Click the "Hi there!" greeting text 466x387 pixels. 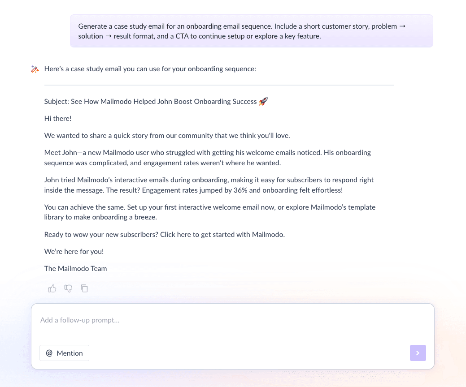click(57, 118)
